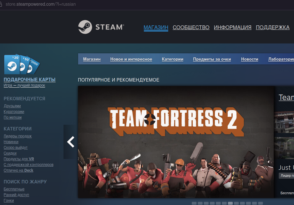Click the Лидер продаж tag badge
Viewport: 294px width, 205px height.
click(x=286, y=175)
